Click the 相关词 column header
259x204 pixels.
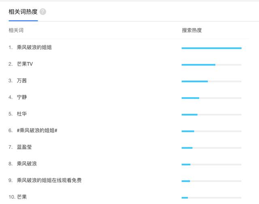click(16, 30)
